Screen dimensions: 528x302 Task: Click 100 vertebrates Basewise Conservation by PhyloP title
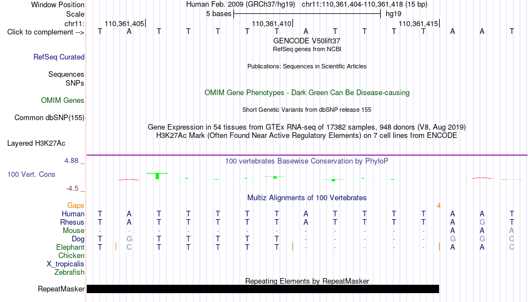[x=307, y=161]
